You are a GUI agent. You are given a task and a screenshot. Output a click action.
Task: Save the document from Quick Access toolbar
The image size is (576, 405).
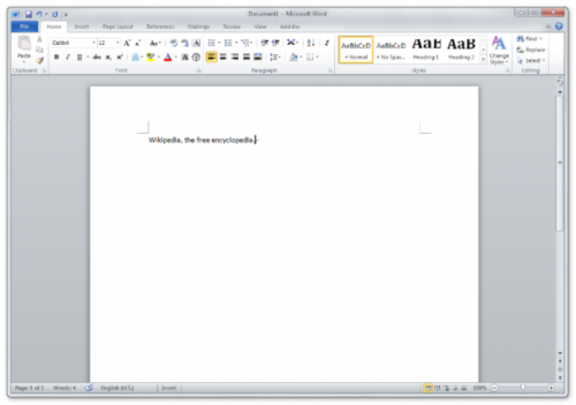(28, 14)
